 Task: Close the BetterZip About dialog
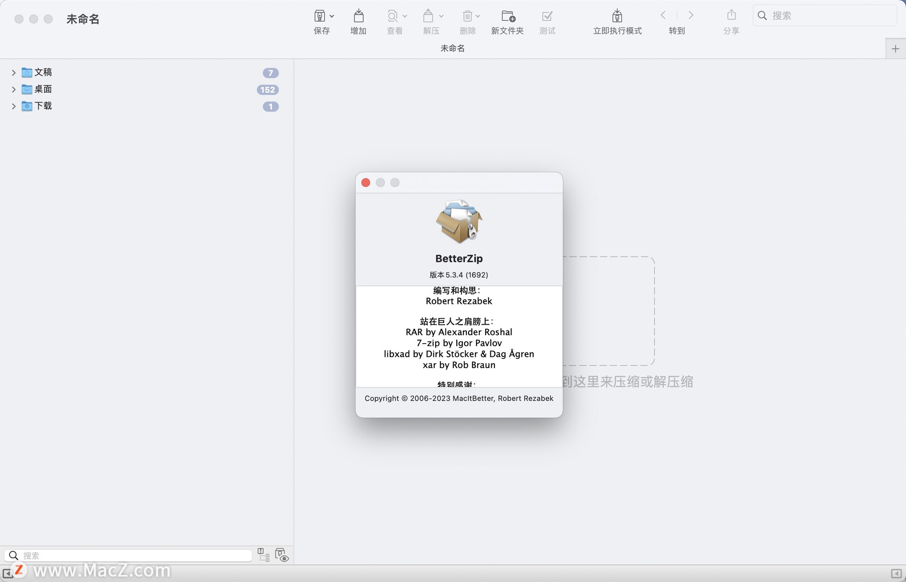[366, 183]
